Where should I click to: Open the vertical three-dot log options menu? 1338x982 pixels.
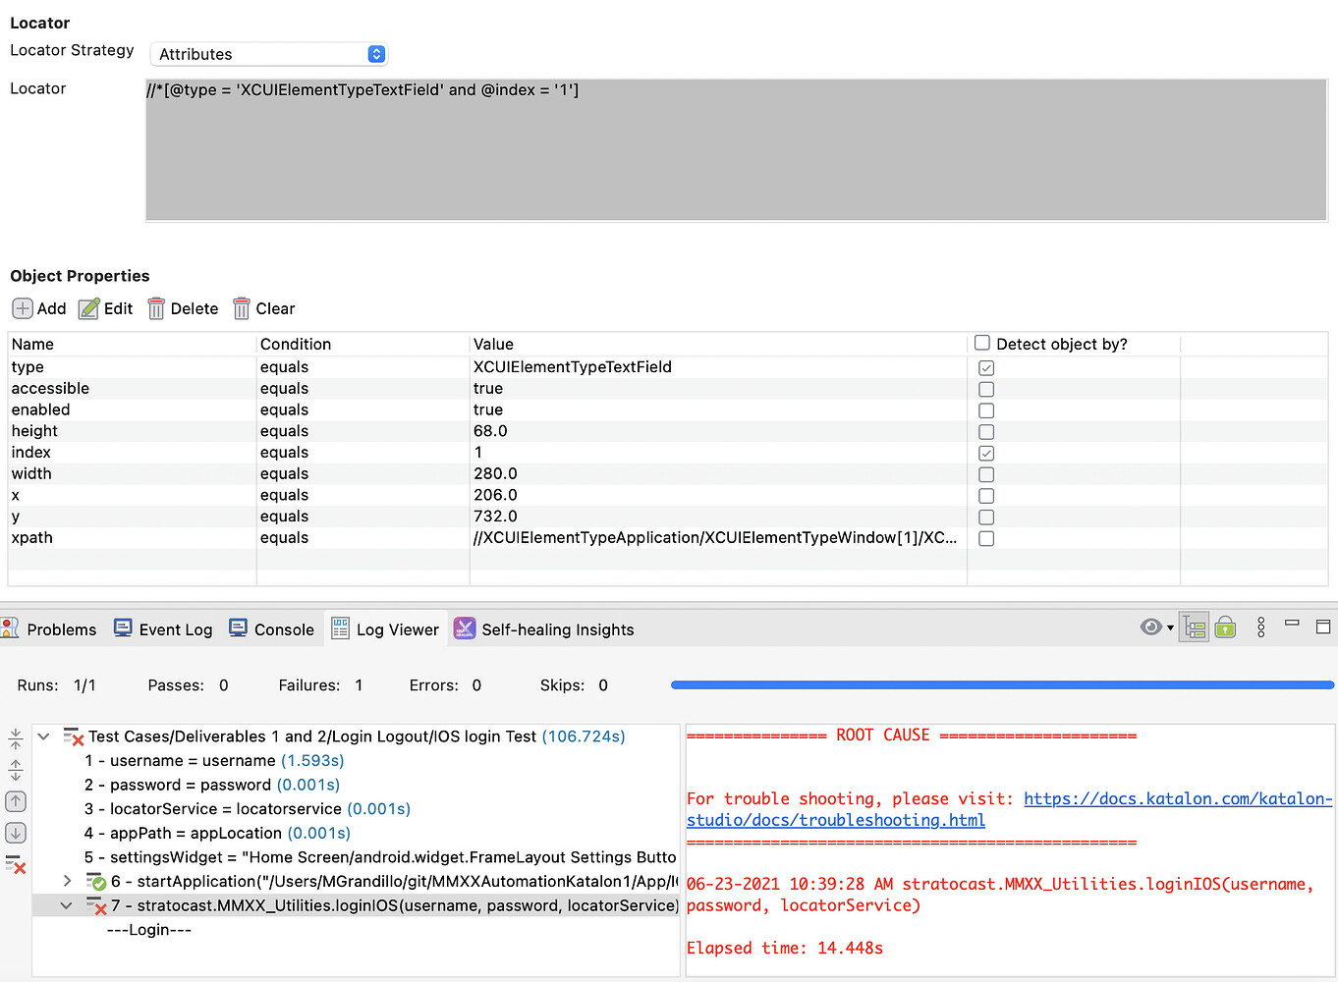coord(1261,627)
